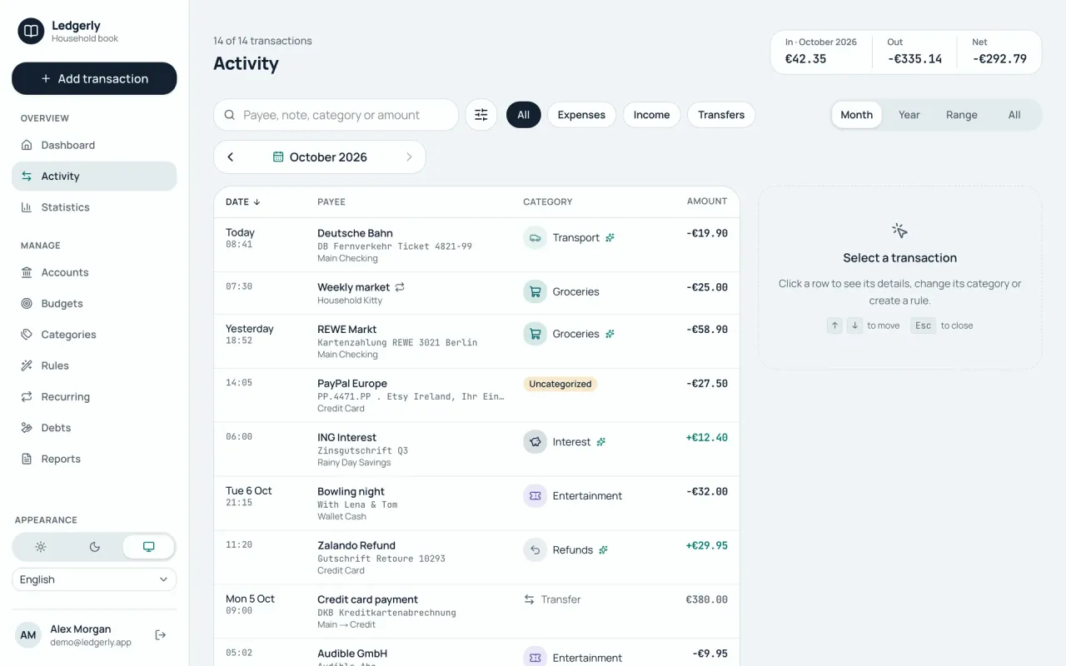Screen dimensions: 1066x666
Task: Open Accounts in sidebar
Action: [x=94, y=272]
